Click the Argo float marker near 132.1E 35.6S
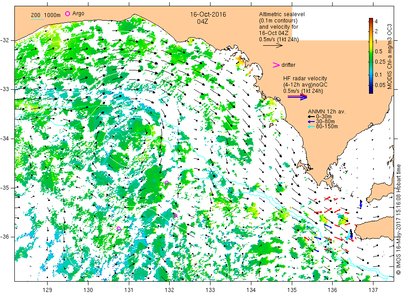 pos(176,215)
